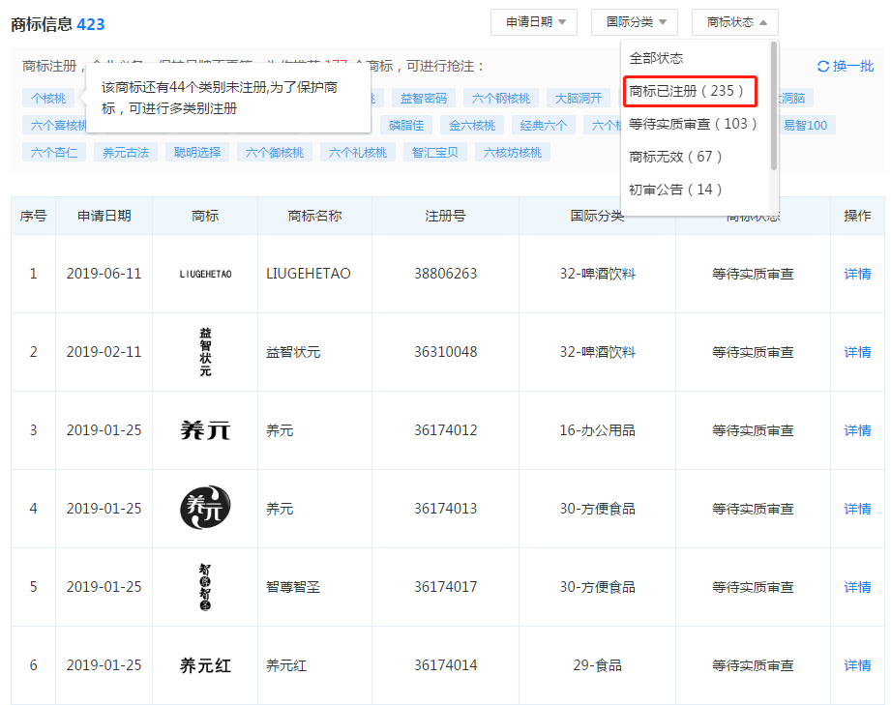The width and height of the screenshot is (891, 705).
Task: Click the 国际分类 column header
Action: 597,216
